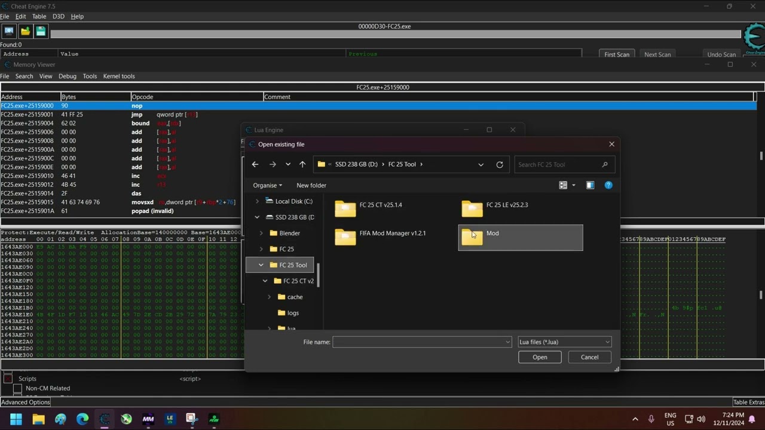The width and height of the screenshot is (765, 430).
Task: Click the save table floppy icon
Action: (x=41, y=31)
